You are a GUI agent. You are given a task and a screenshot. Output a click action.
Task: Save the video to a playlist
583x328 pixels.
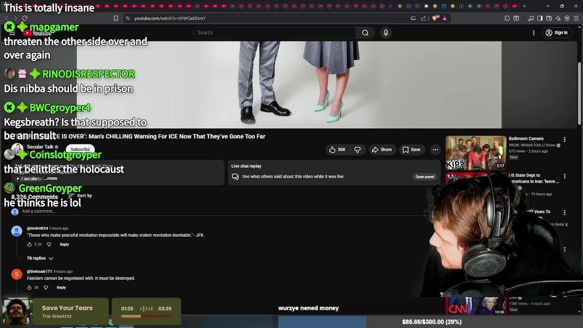coord(411,149)
